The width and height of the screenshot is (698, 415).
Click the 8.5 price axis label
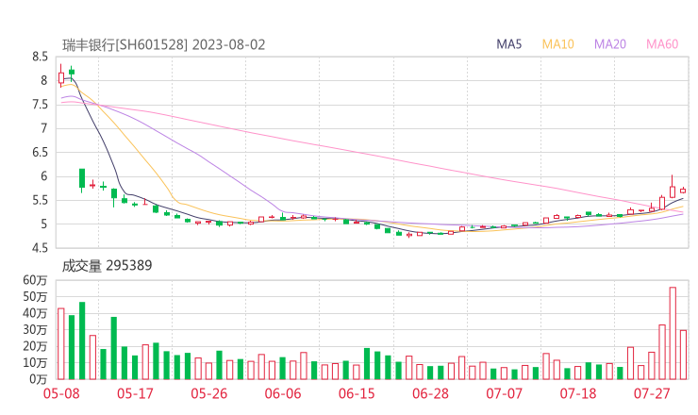coord(40,57)
